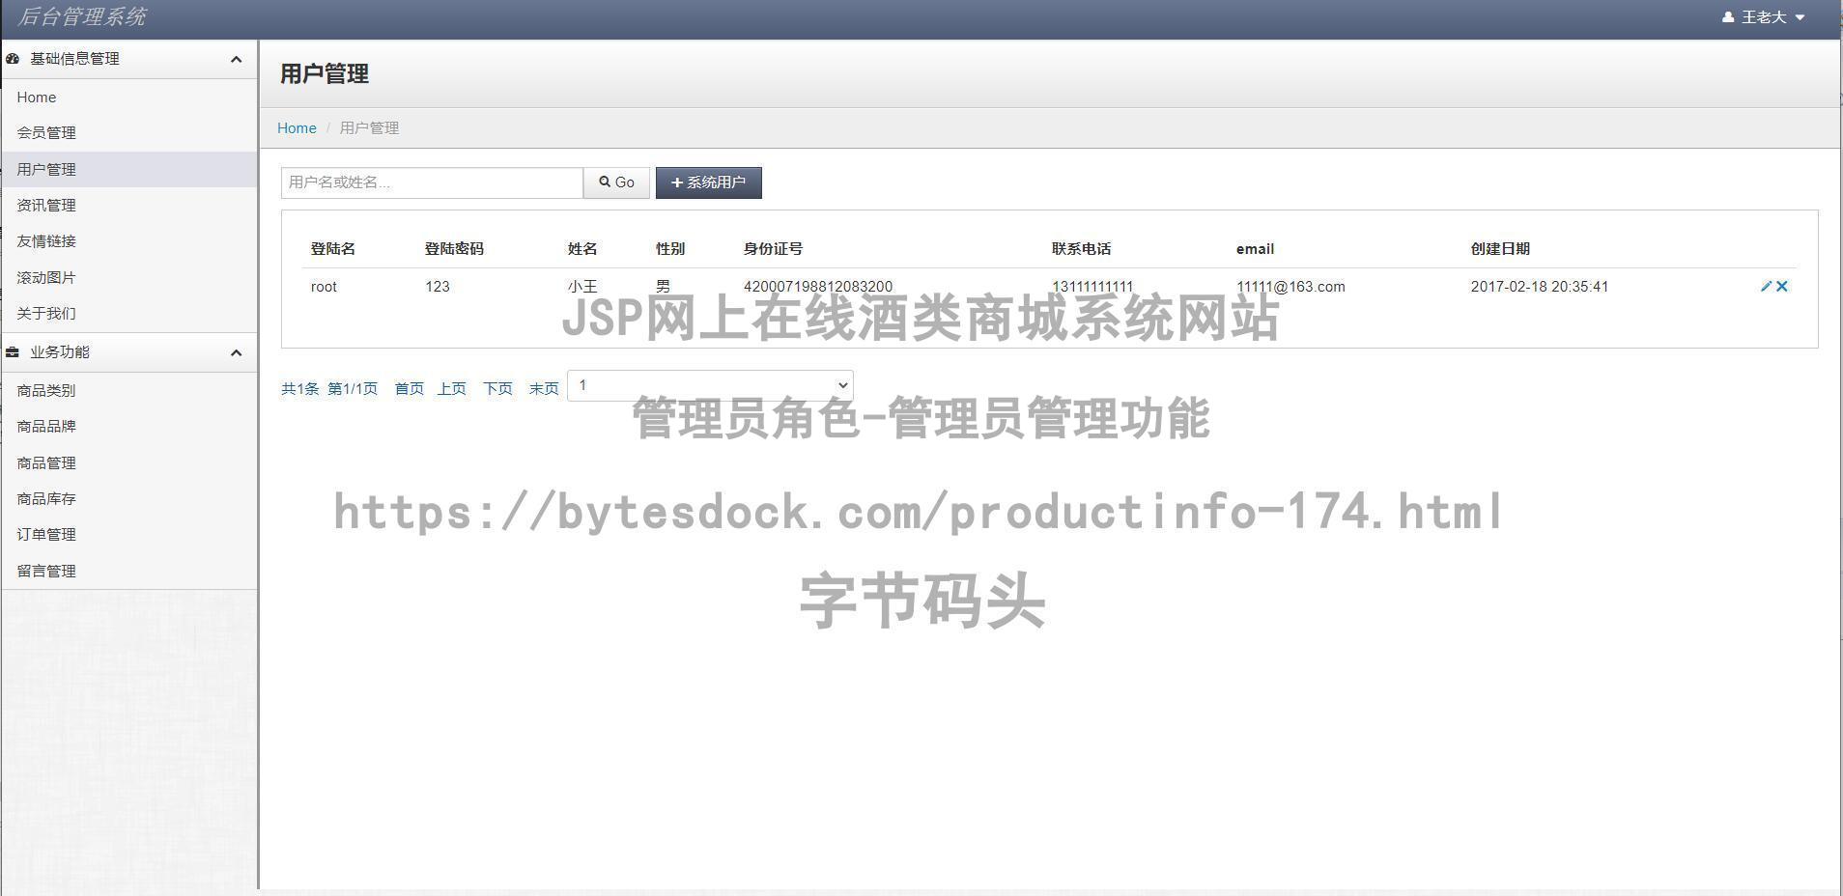
Task: Select date cell 2017-02-18 20:35:41
Action: (1540, 287)
